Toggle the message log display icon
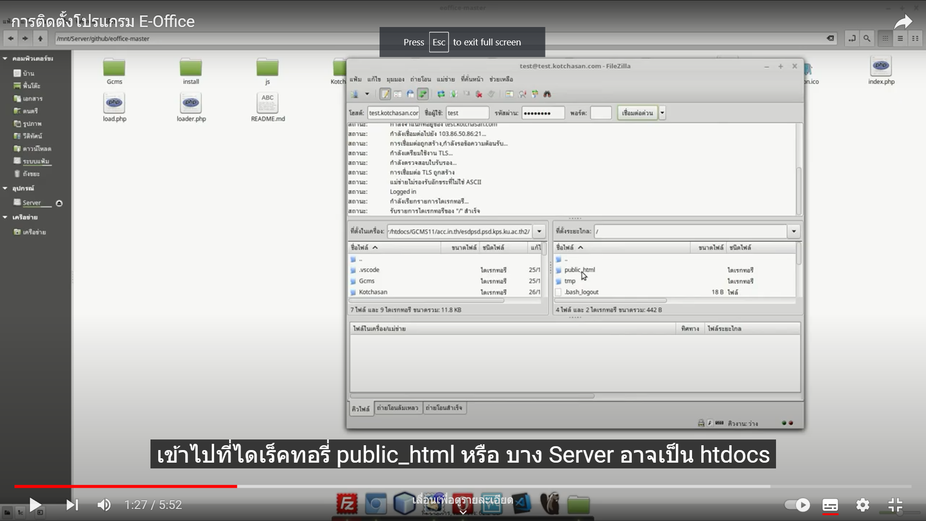926x521 pixels. point(385,94)
